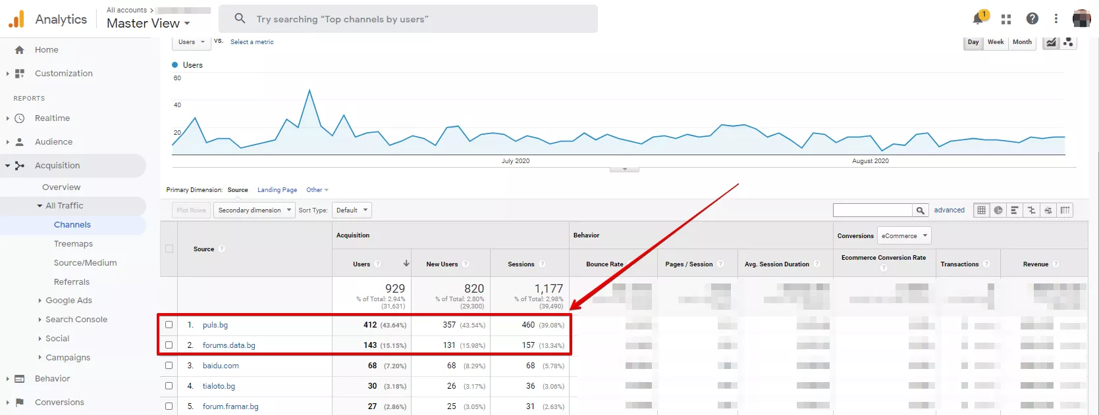Open the Acquisition Overview report
Viewport: 1099px width, 415px height.
tap(61, 187)
